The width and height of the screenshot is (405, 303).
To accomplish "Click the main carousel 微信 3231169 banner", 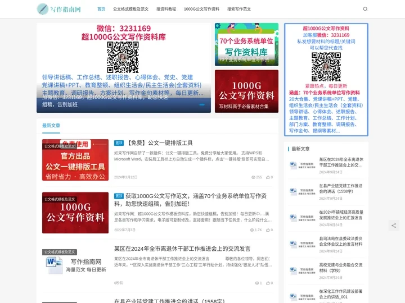I will point(124,68).
